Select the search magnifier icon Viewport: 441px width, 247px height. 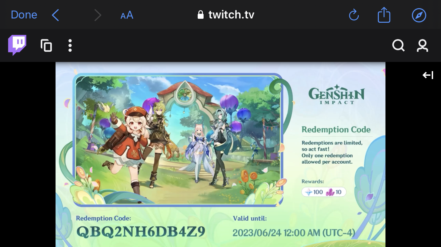[398, 45]
